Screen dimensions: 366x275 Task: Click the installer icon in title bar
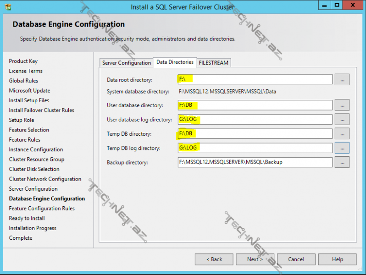click(x=8, y=7)
